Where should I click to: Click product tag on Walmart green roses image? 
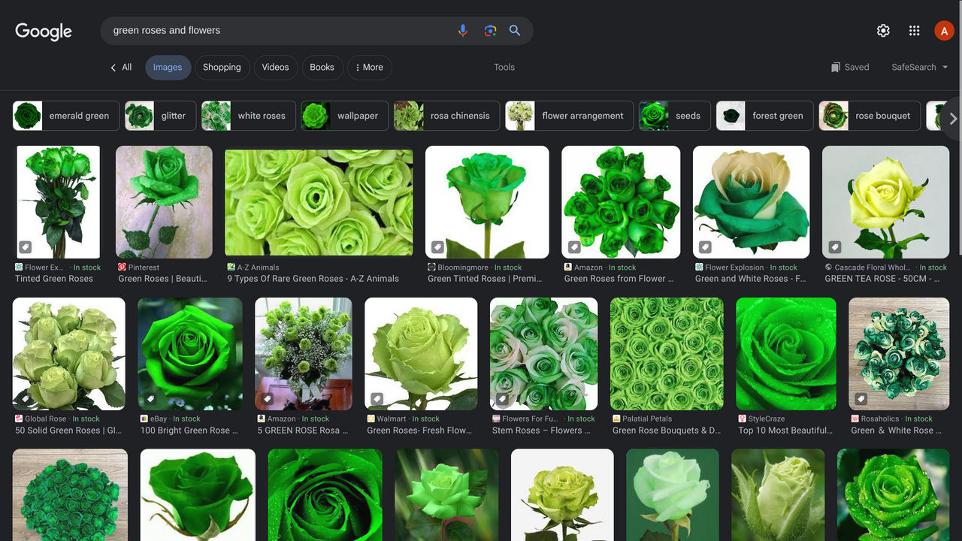pos(377,399)
